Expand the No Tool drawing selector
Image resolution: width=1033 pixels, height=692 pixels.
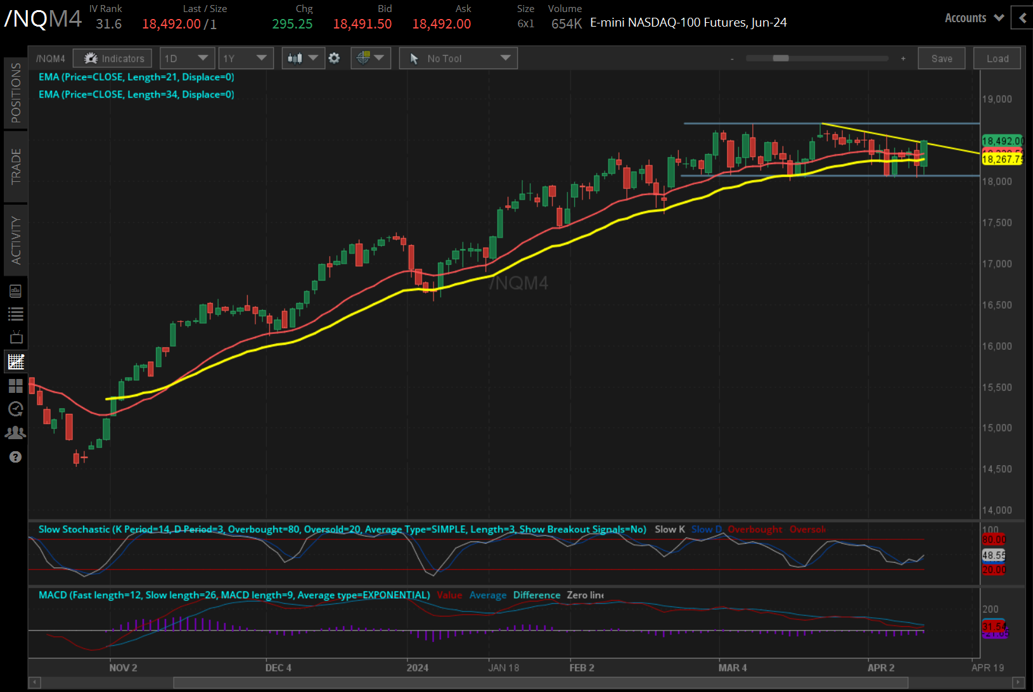pyautogui.click(x=458, y=58)
